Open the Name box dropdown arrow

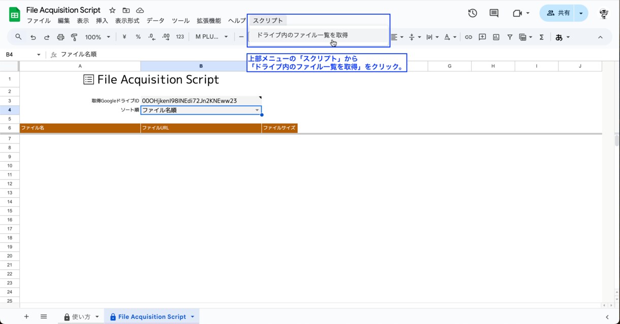point(39,54)
